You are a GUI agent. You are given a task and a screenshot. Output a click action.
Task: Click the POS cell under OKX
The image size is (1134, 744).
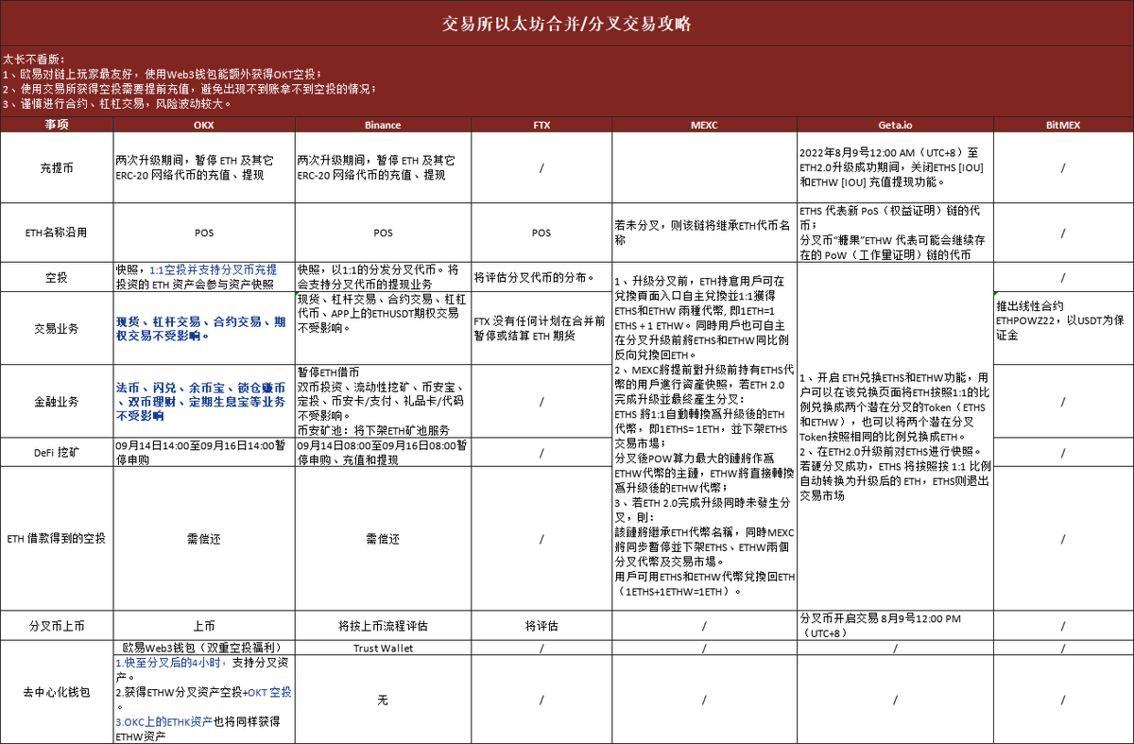point(203,233)
